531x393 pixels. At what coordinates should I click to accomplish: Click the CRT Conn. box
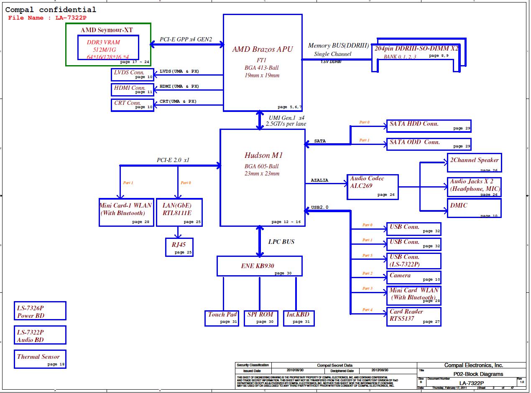point(133,105)
